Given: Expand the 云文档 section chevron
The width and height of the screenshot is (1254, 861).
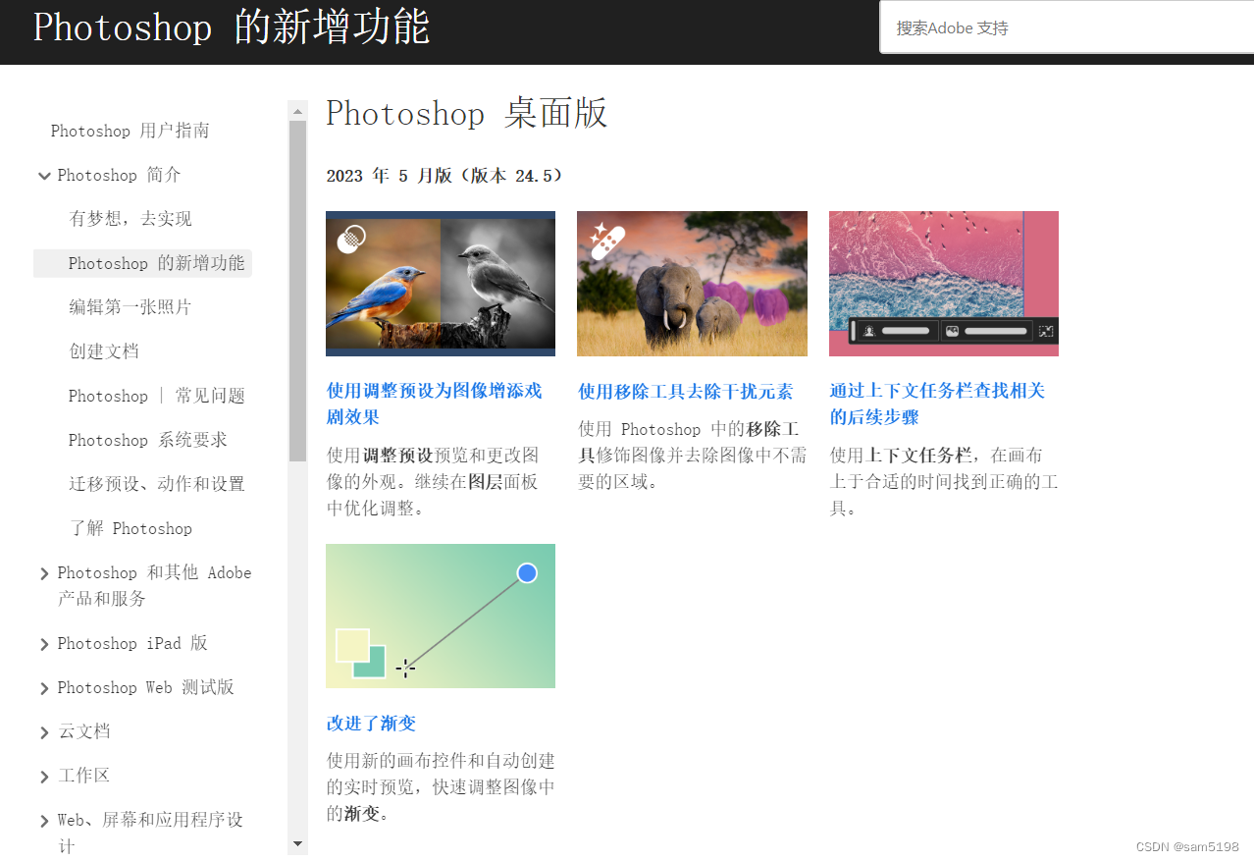Looking at the screenshot, I should (x=44, y=732).
